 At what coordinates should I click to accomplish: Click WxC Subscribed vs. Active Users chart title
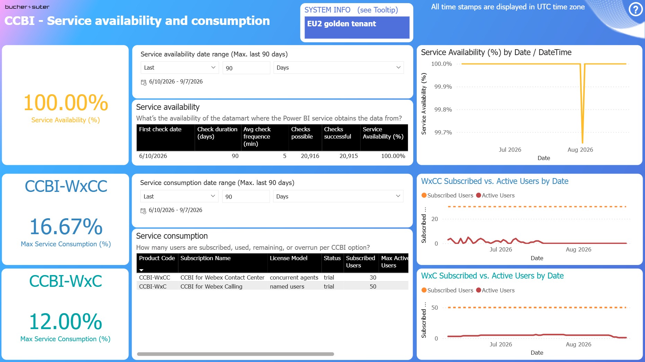click(x=492, y=276)
